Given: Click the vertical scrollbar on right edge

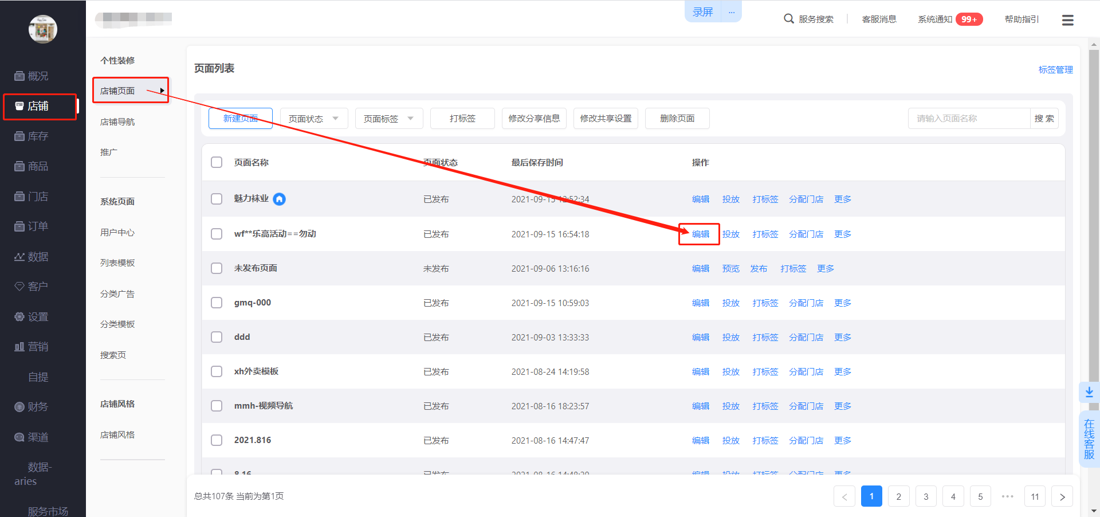Looking at the screenshot, I should click(x=1094, y=229).
